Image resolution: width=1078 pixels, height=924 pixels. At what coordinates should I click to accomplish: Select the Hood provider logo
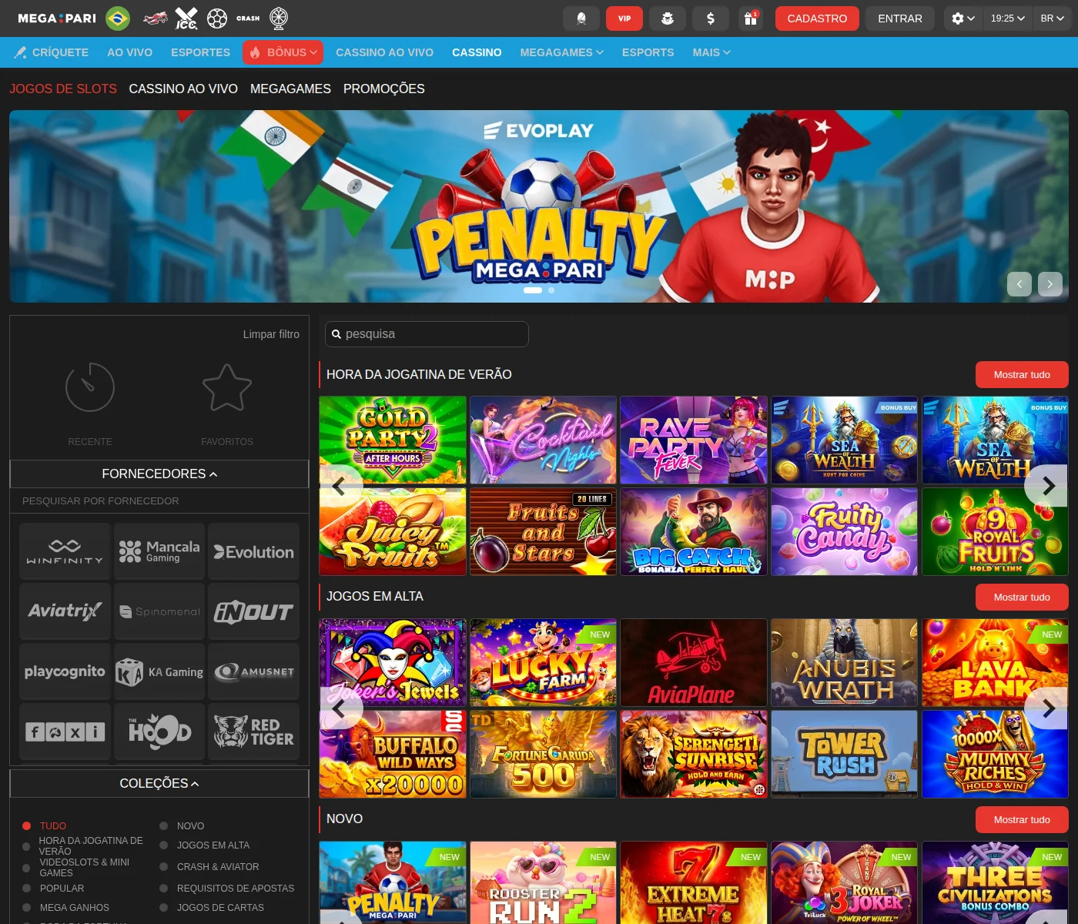[159, 731]
